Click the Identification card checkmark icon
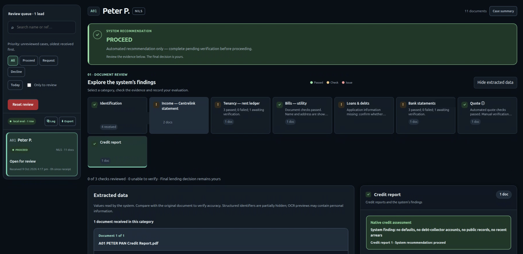The image size is (523, 254). [94, 105]
